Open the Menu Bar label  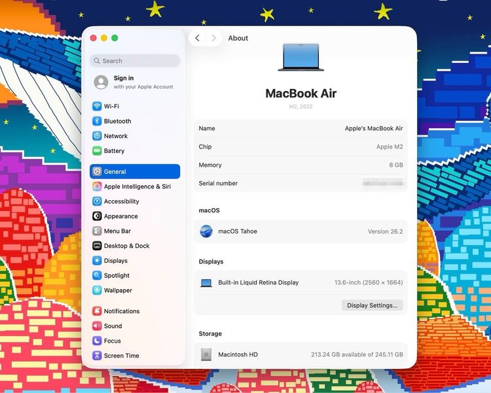pos(117,231)
